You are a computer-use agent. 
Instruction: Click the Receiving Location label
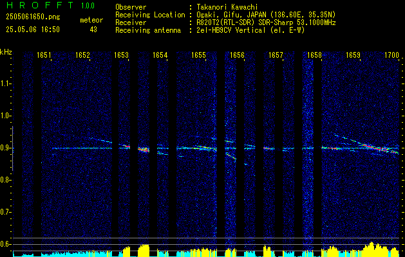click(150, 15)
